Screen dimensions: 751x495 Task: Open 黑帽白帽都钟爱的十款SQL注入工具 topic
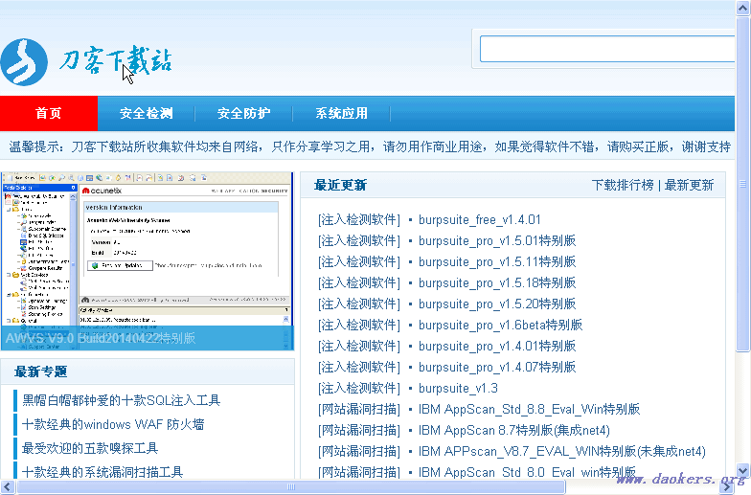point(121,400)
